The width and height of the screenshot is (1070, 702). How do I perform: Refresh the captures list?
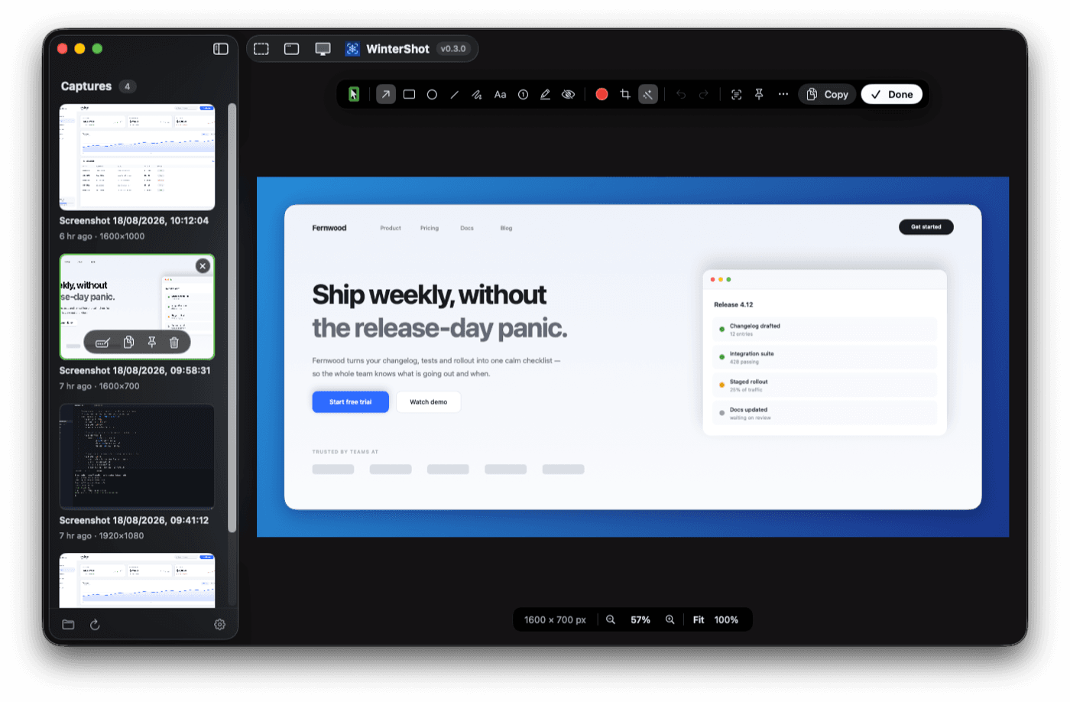tap(95, 625)
